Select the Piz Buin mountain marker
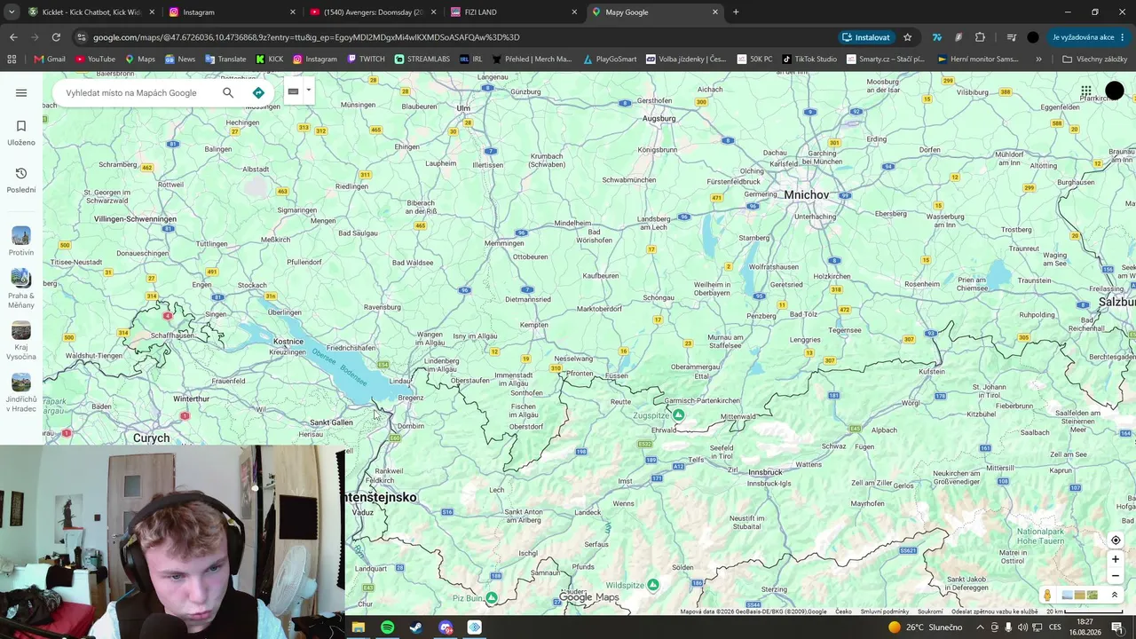This screenshot has width=1136, height=639. (x=492, y=597)
